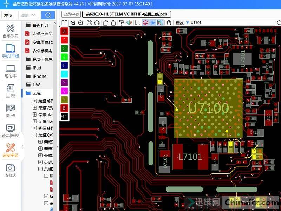The height and width of the screenshot is (211, 281).
Task: Open the 查找 search type dropdown arrow
Action: [x=187, y=23]
